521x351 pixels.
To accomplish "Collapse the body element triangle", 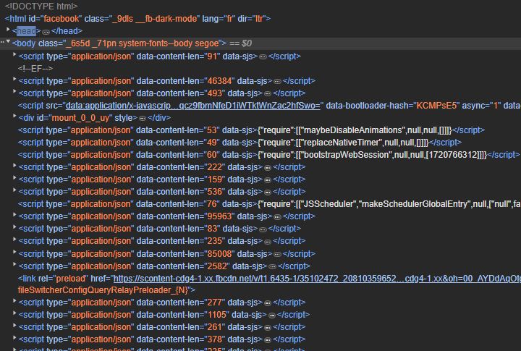I will pyautogui.click(x=8, y=42).
